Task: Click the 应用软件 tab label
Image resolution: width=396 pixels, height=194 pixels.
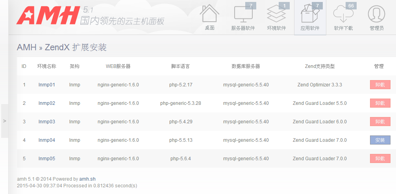Action: click(x=310, y=28)
